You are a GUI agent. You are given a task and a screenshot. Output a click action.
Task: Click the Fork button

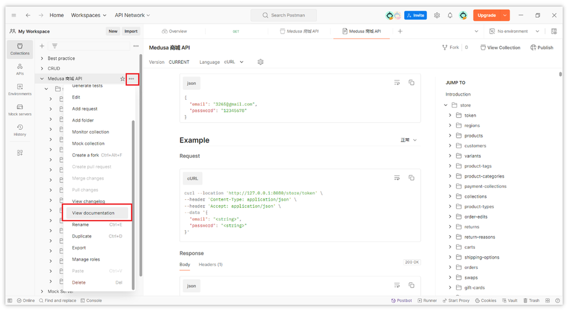click(451, 47)
